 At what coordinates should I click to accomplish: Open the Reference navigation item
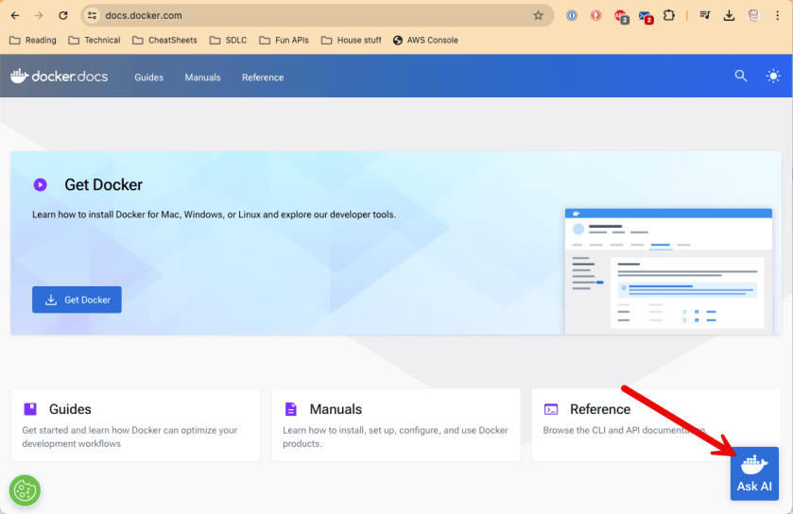click(x=263, y=77)
